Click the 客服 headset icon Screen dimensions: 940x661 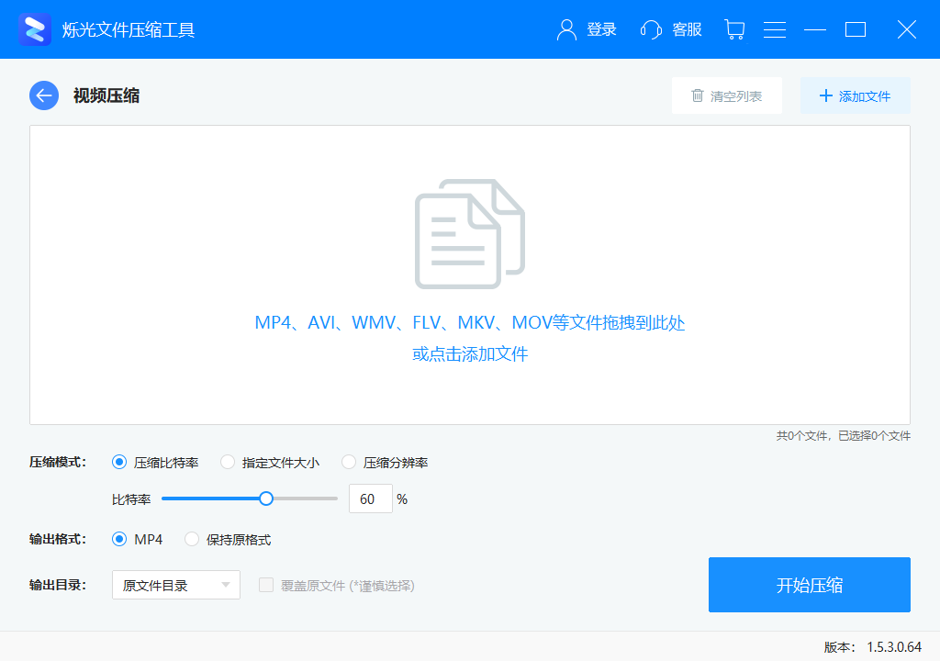pyautogui.click(x=651, y=29)
